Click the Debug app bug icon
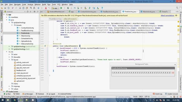Screen dimensions: 182x102 (x=68, y=8)
